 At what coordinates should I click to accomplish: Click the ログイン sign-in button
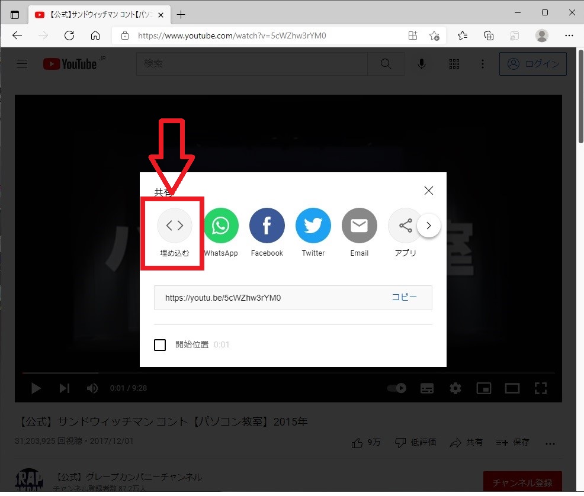coord(533,64)
